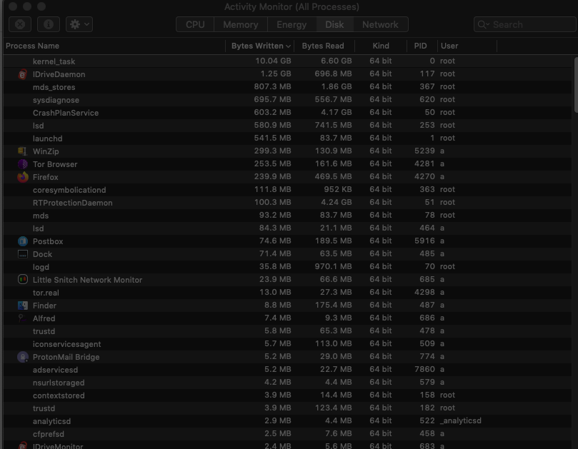
Task: Click the Little Snitch Network Monitor icon
Action: point(22,280)
